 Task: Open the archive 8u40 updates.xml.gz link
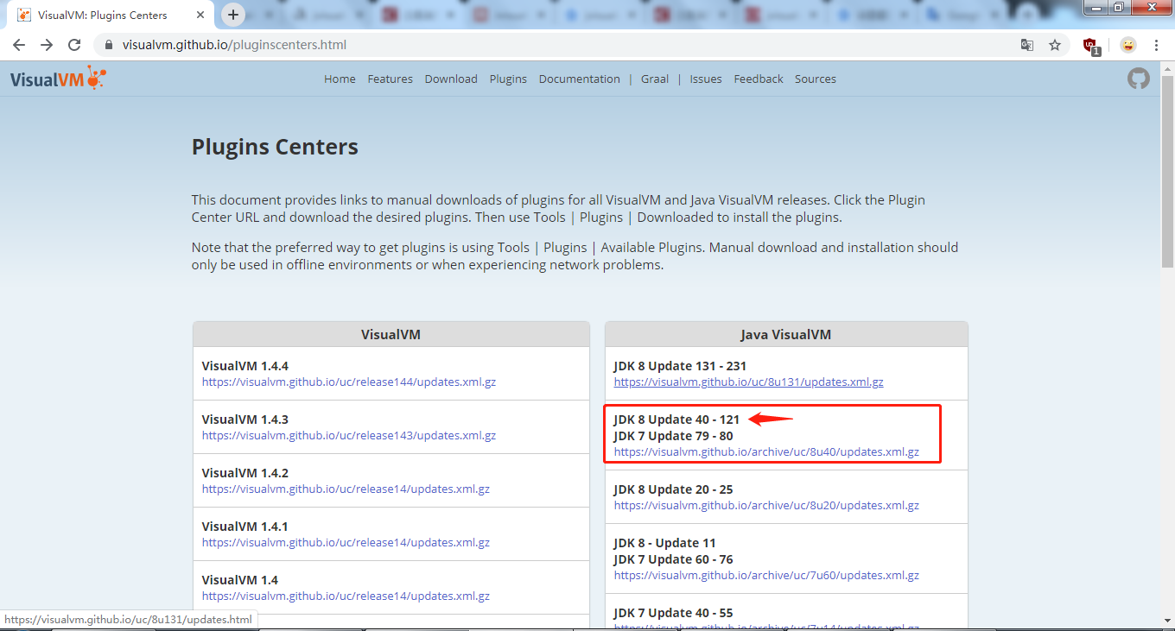(x=766, y=451)
